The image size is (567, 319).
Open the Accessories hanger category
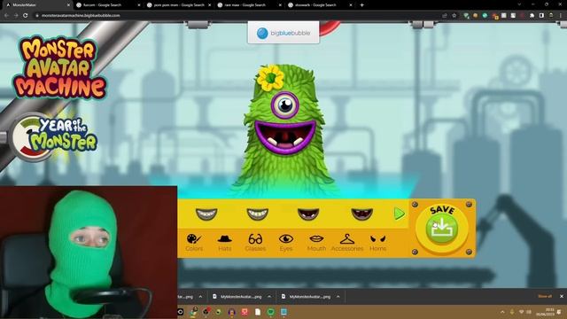(347, 242)
